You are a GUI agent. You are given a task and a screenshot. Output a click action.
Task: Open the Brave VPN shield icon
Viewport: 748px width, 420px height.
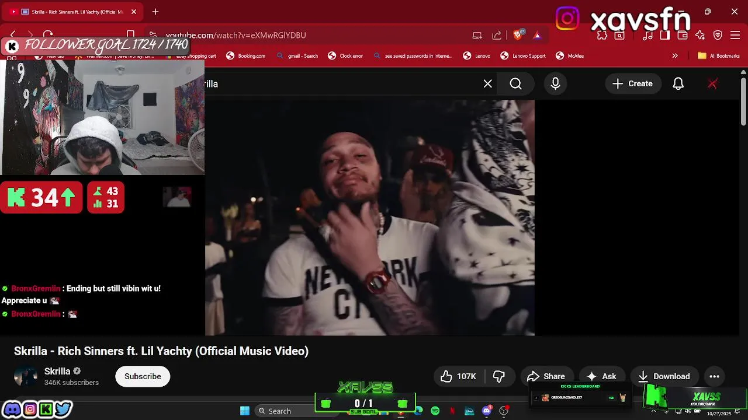click(x=718, y=35)
